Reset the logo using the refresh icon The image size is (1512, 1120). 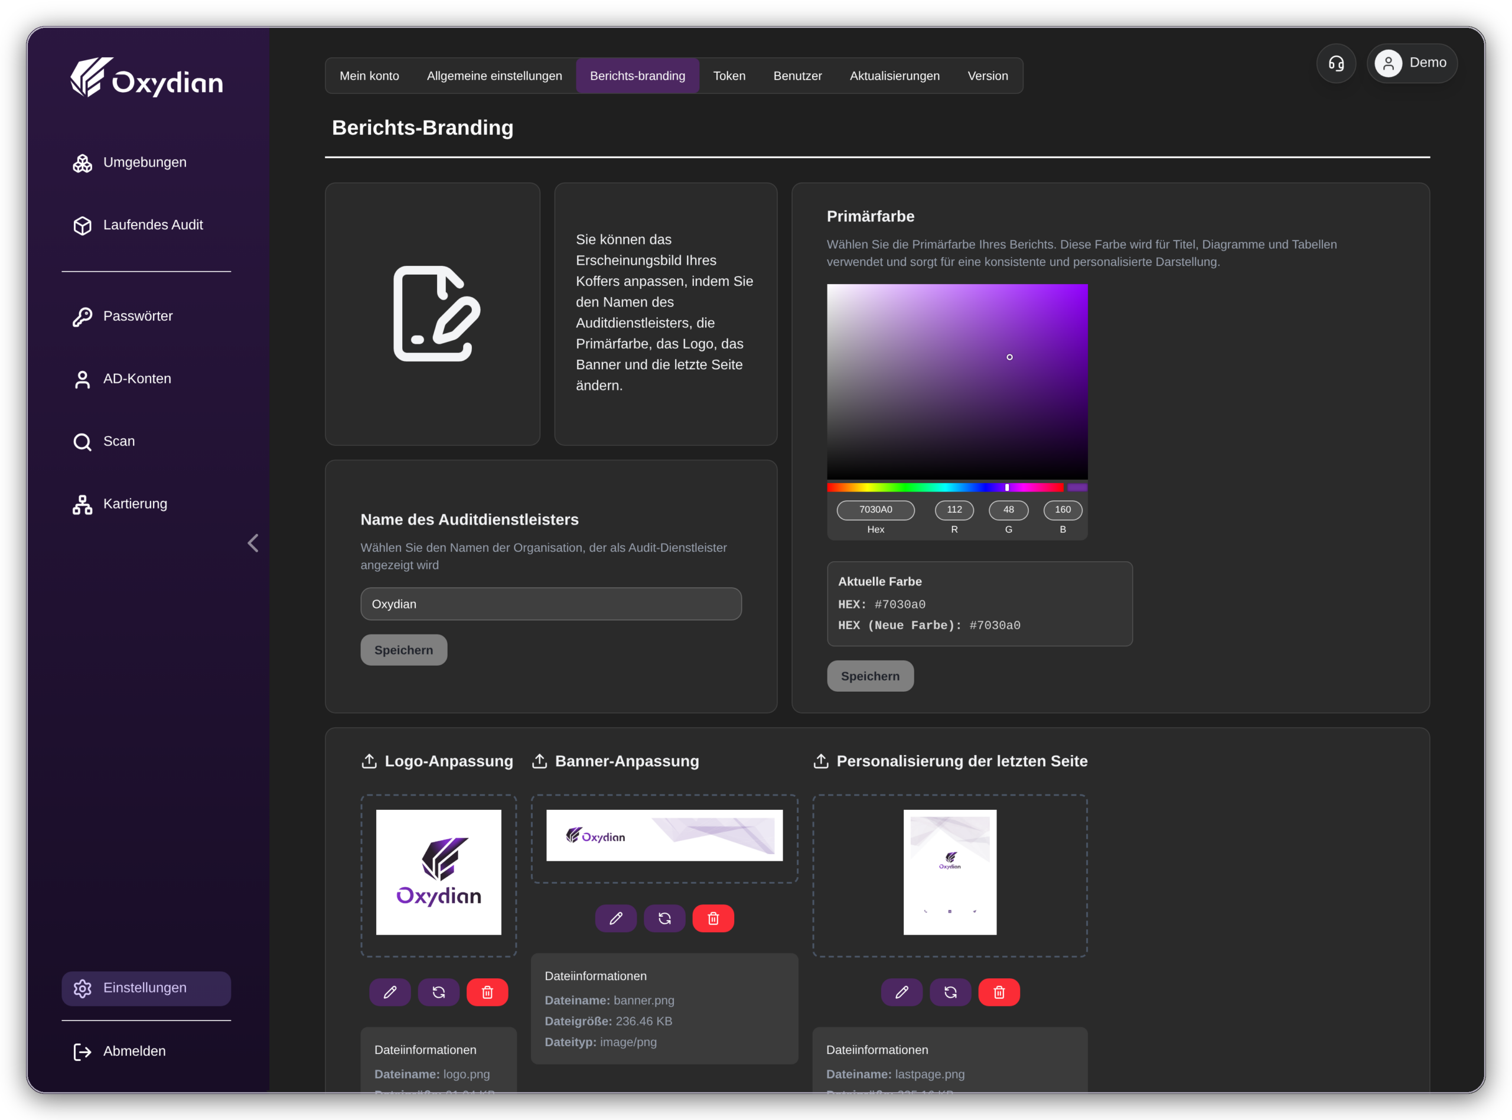point(438,992)
